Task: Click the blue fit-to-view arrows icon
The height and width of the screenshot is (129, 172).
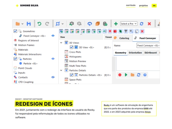Action: tap(58, 24)
